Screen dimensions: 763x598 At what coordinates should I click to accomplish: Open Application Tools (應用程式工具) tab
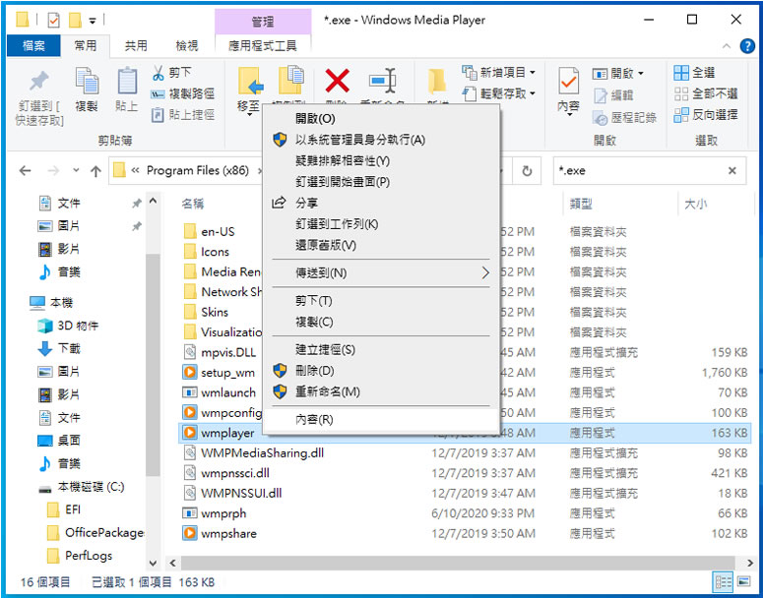coord(263,46)
